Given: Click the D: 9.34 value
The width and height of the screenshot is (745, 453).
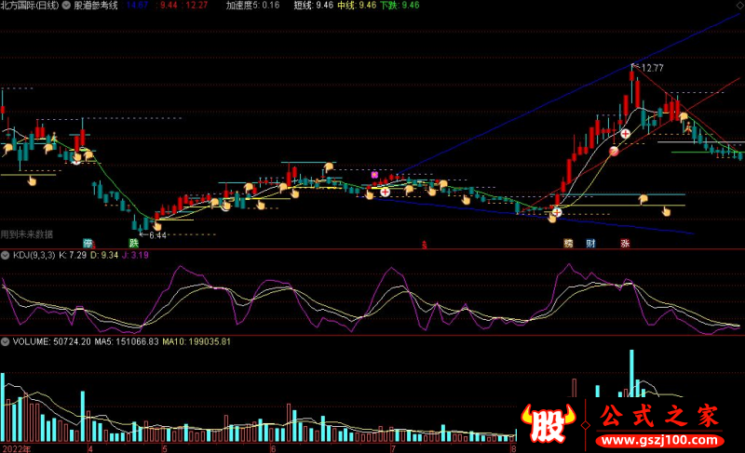Looking at the screenshot, I should click(x=104, y=255).
